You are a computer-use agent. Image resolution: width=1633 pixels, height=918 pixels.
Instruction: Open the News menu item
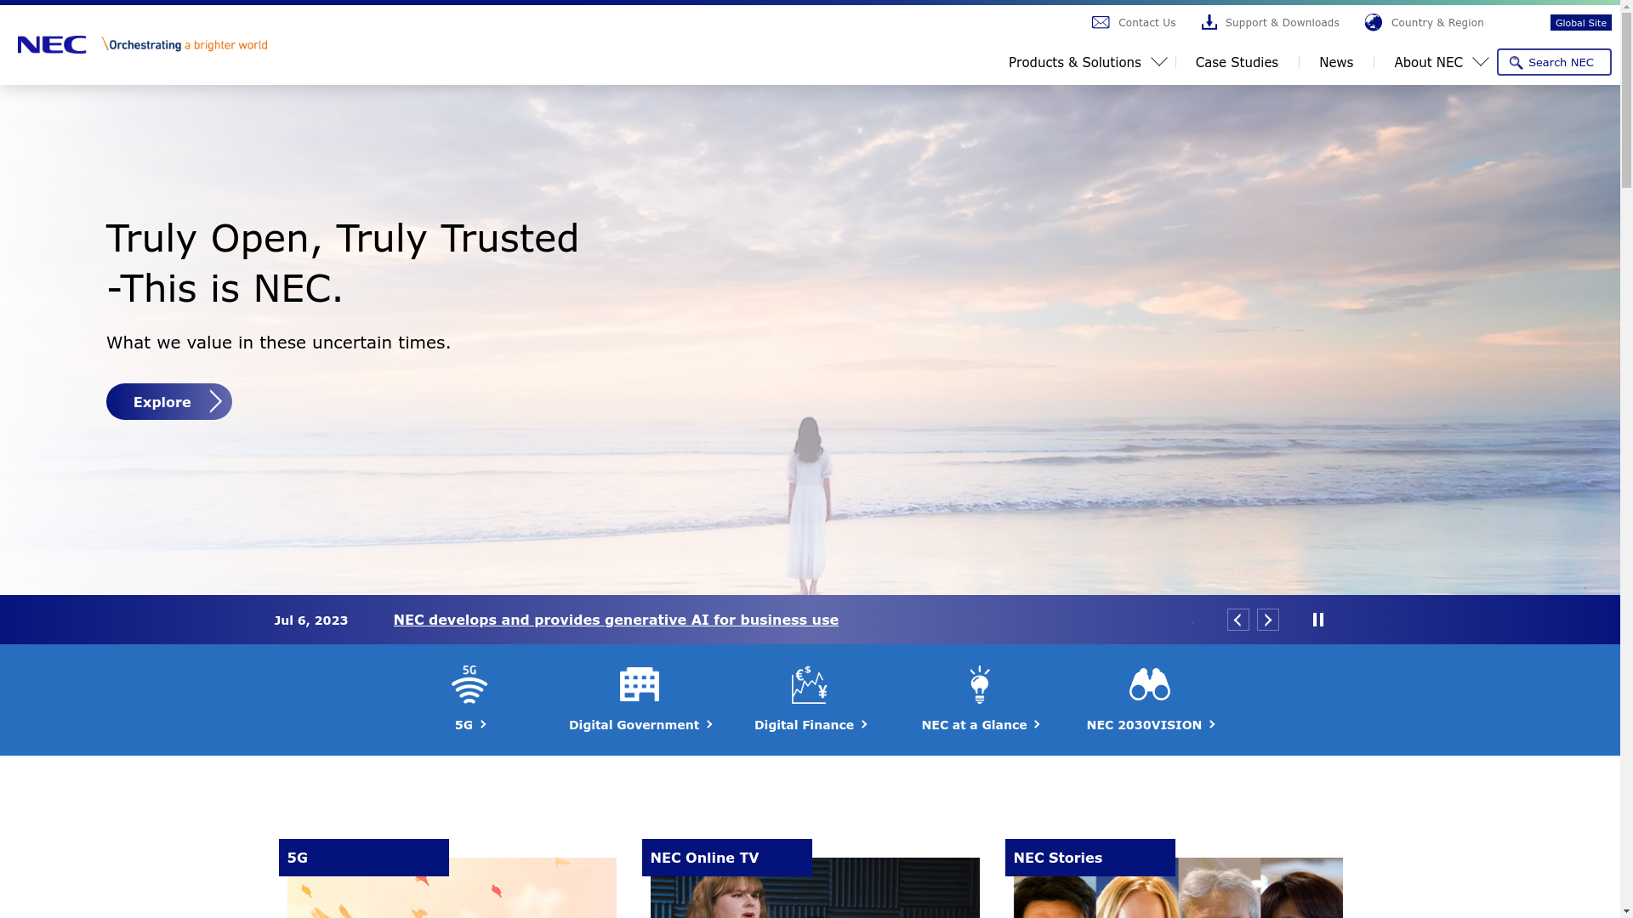coord(1335,62)
